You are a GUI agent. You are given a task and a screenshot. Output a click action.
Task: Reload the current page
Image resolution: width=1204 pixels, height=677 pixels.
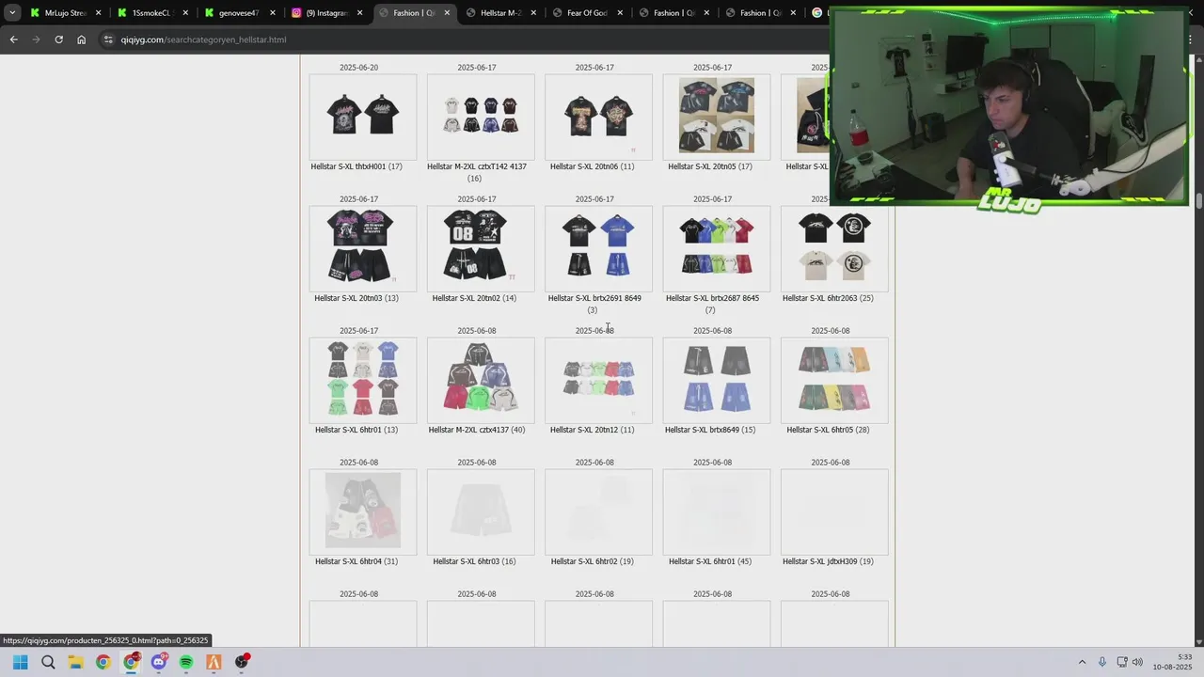pos(58,39)
